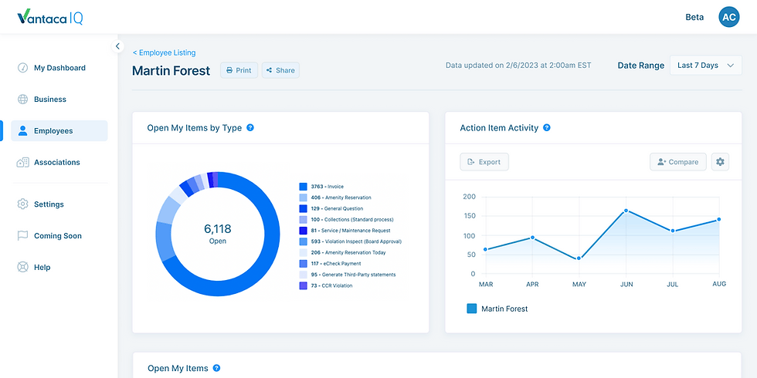Click the '3763 - Invoice' legend text
This screenshot has width=757, height=378.
[328, 187]
